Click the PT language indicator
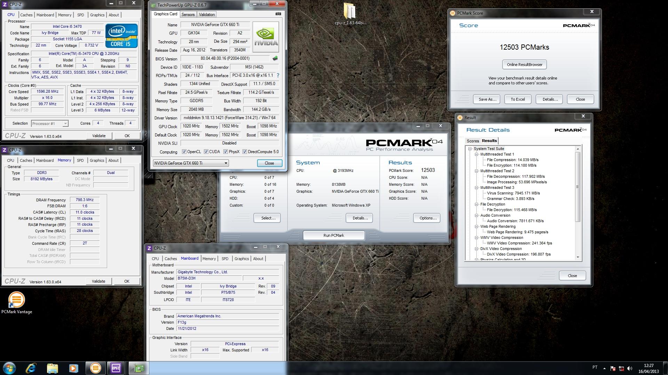This screenshot has height=375, width=668. click(x=595, y=367)
